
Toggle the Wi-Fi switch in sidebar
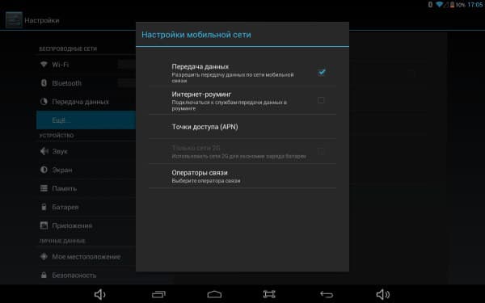(127, 65)
